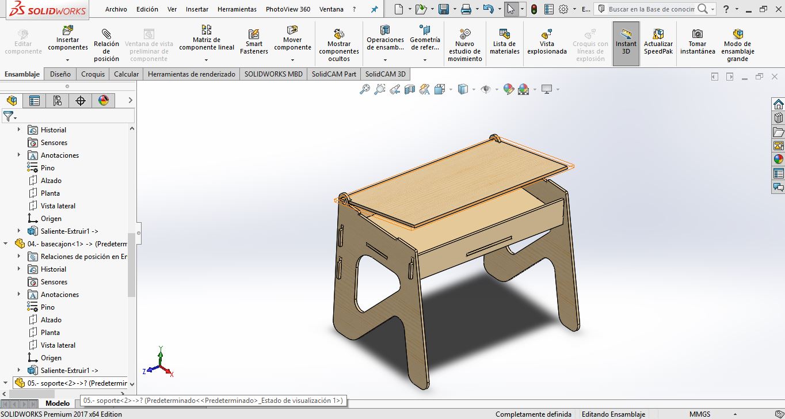Click the Vista explosionada icon
This screenshot has width=785, height=419.
[x=547, y=35]
